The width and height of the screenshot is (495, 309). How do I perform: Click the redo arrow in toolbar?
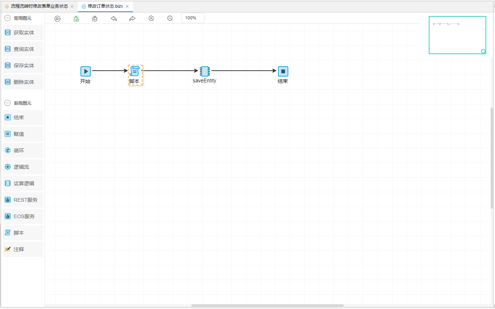[132, 19]
